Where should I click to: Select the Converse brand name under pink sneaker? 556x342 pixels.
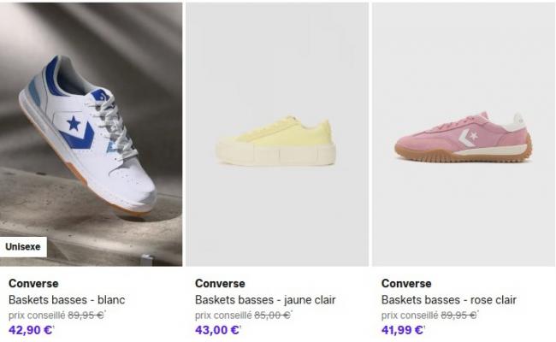pyautogui.click(x=406, y=283)
